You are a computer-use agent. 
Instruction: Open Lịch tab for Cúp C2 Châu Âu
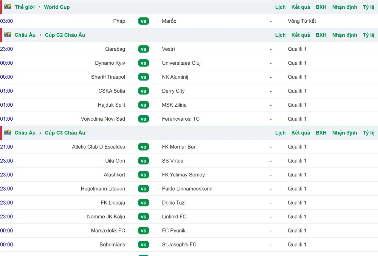pyautogui.click(x=280, y=35)
